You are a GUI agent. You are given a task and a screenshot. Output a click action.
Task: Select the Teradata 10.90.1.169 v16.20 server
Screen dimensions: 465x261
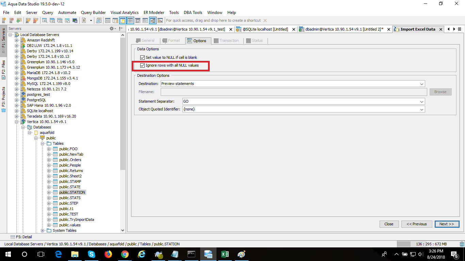click(x=51, y=116)
